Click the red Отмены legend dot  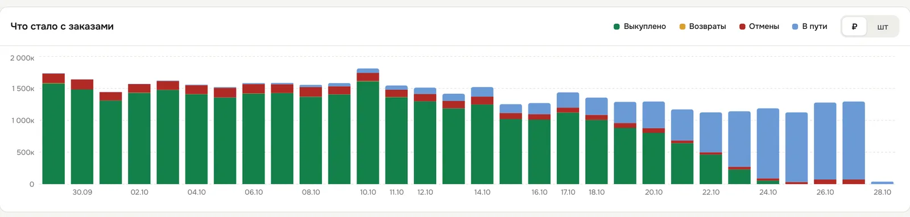[x=742, y=27]
